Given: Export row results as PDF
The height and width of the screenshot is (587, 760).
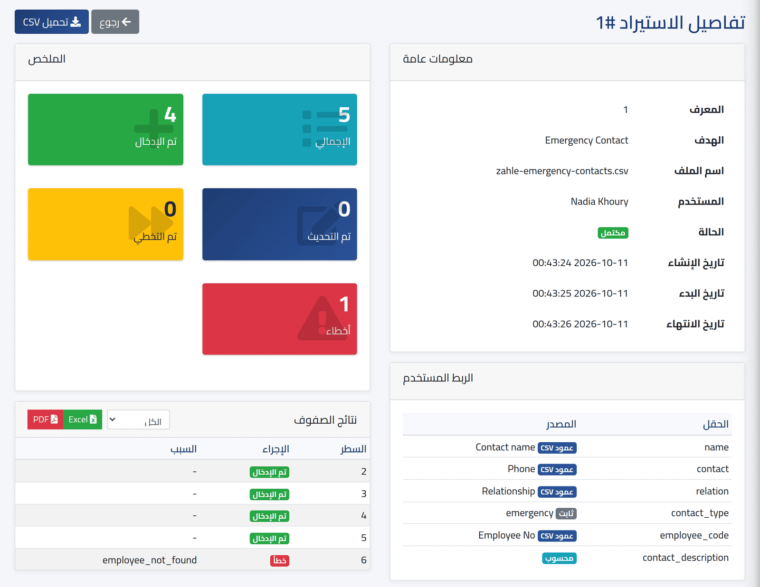Looking at the screenshot, I should coord(45,419).
